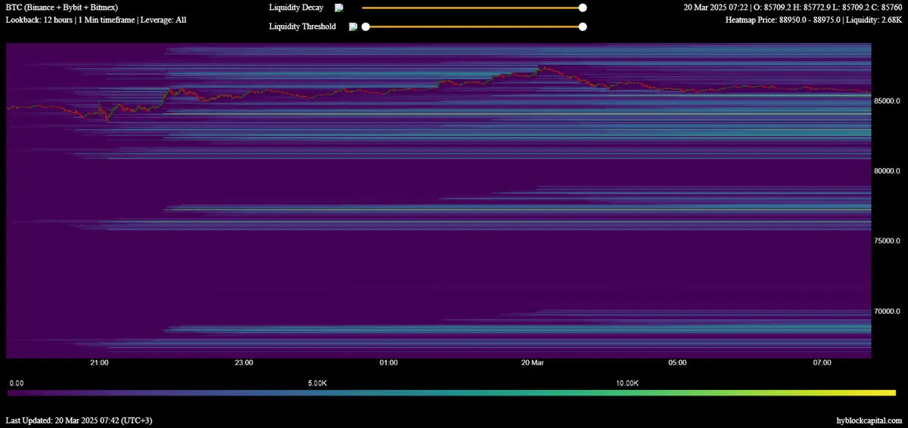908x428 pixels.
Task: Click the 80000.0 price axis label
Action: tap(887, 171)
